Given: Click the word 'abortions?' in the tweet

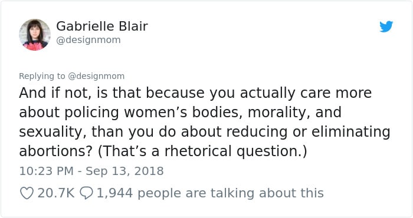Looking at the screenshot, I should [x=56, y=151].
